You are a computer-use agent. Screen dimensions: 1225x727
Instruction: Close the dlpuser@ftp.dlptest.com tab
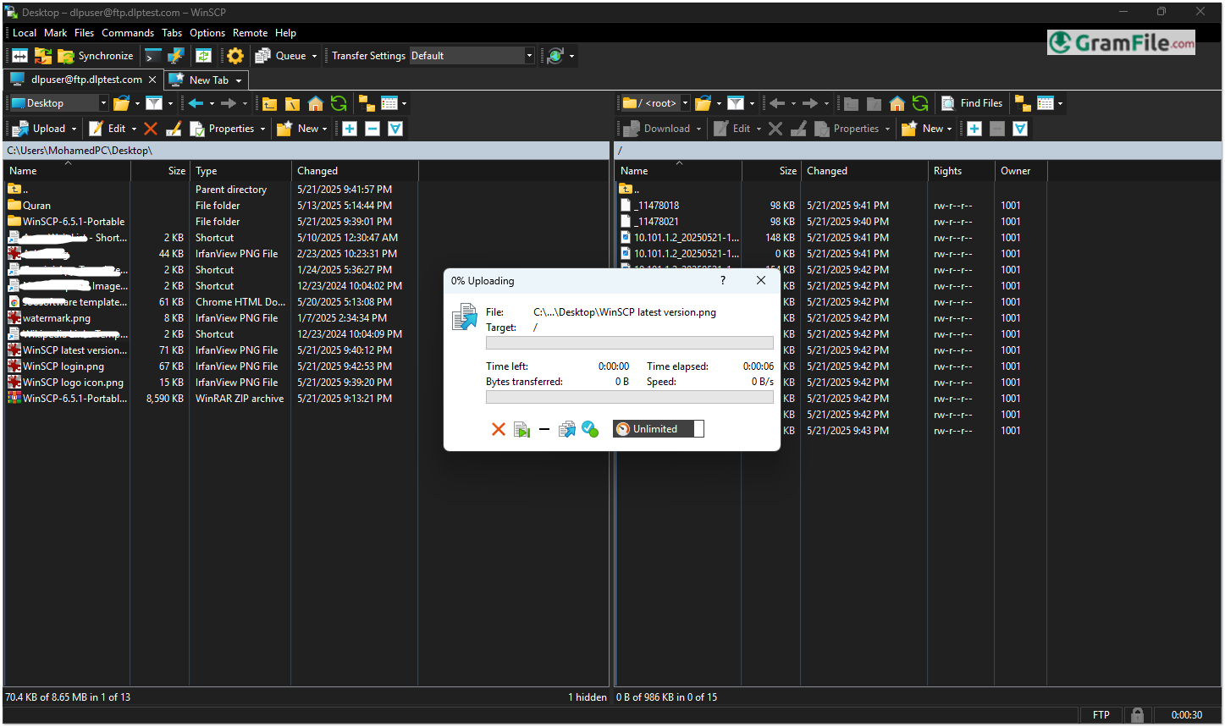pyautogui.click(x=152, y=80)
